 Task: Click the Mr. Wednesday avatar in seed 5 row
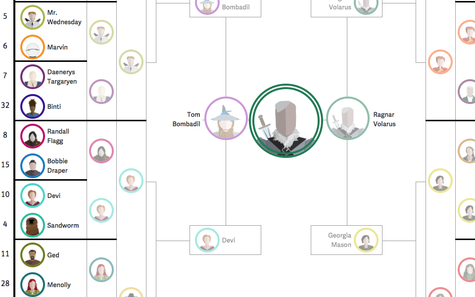(33, 17)
